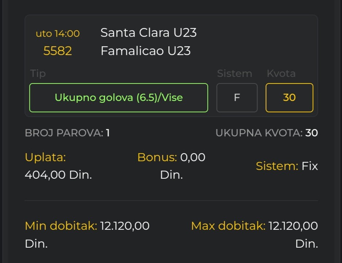
Task: Click the Sistem: Fix text
Action: 287,166
